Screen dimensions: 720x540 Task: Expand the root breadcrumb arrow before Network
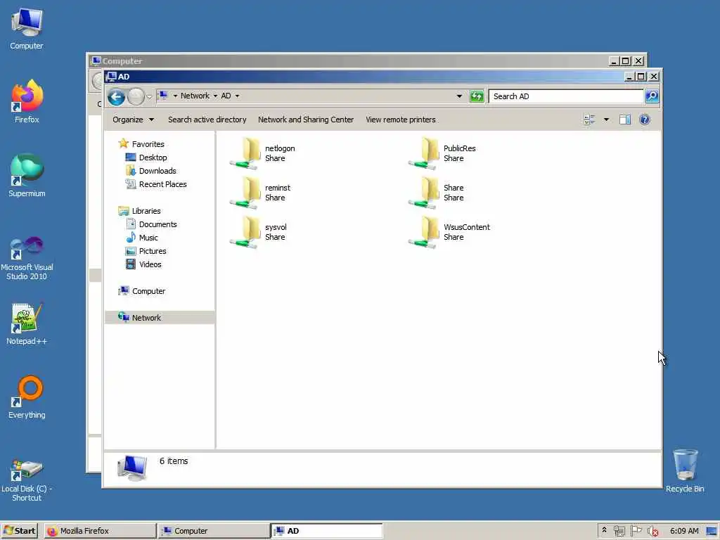click(x=175, y=96)
